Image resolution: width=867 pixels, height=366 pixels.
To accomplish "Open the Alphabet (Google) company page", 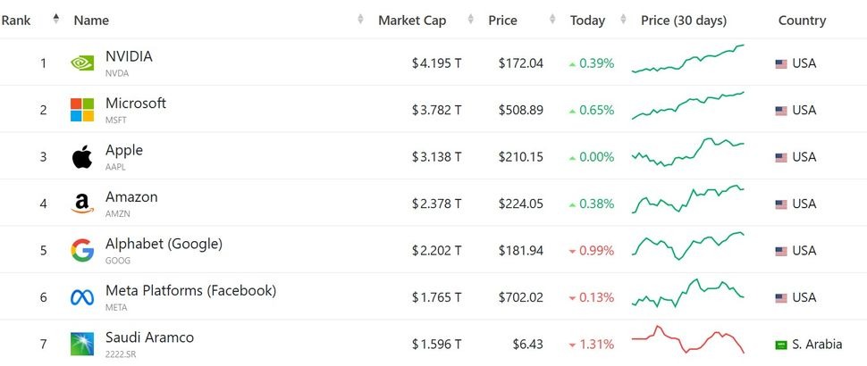I will [164, 244].
